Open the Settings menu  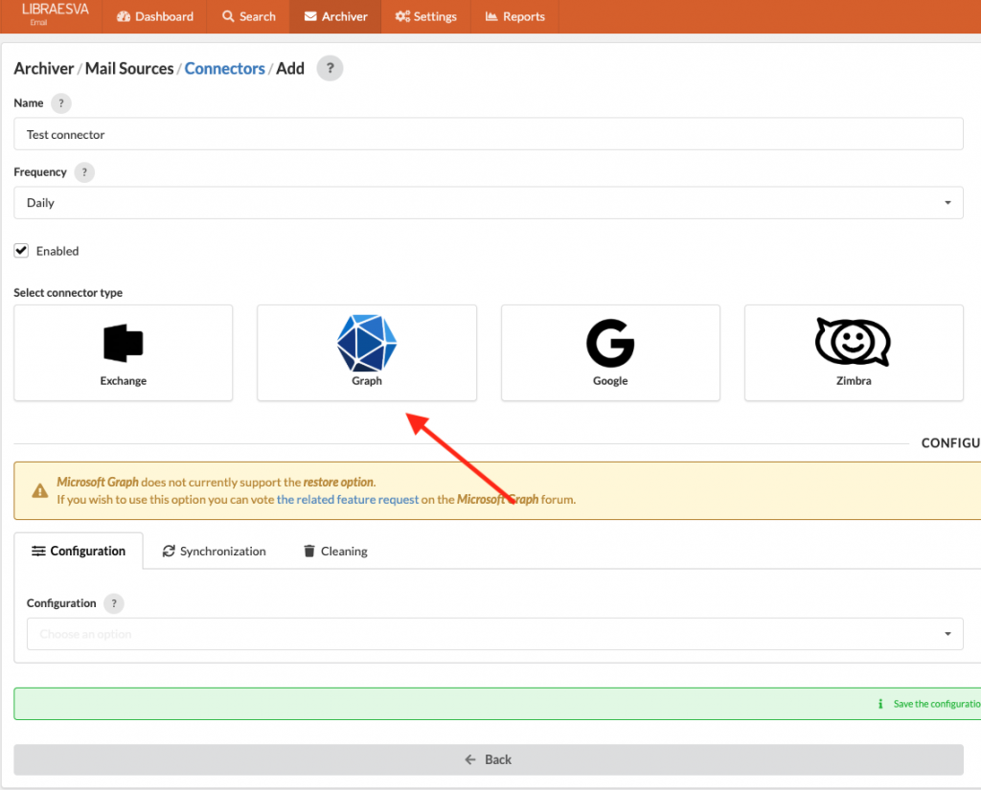coord(426,16)
